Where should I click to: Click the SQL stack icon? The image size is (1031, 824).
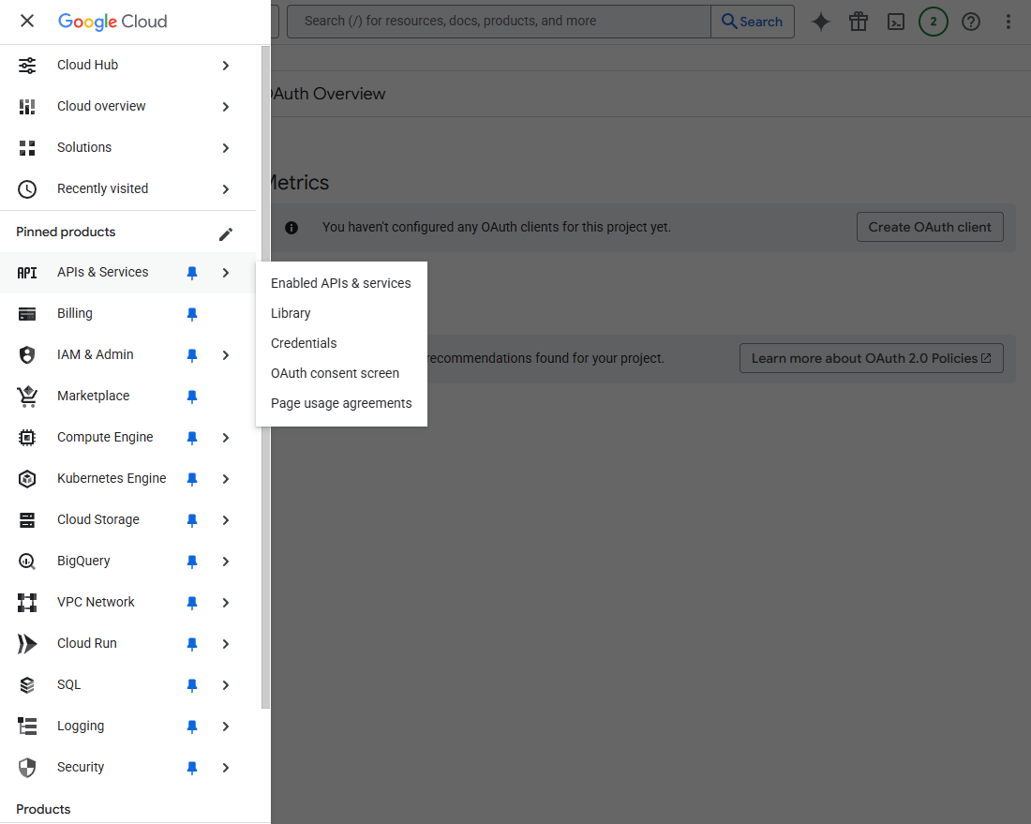click(27, 685)
